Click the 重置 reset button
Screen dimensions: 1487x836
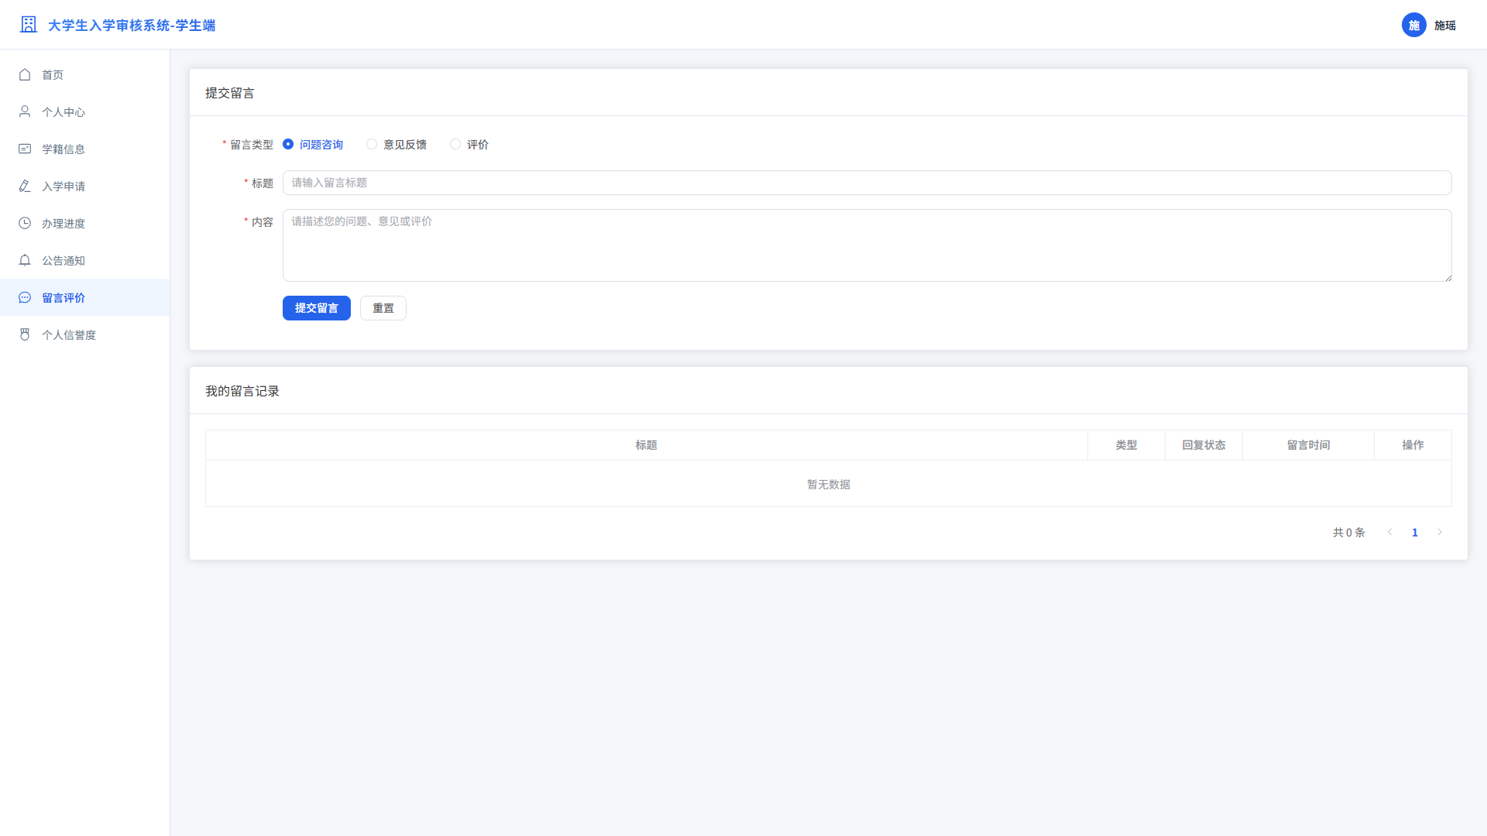pyautogui.click(x=383, y=308)
